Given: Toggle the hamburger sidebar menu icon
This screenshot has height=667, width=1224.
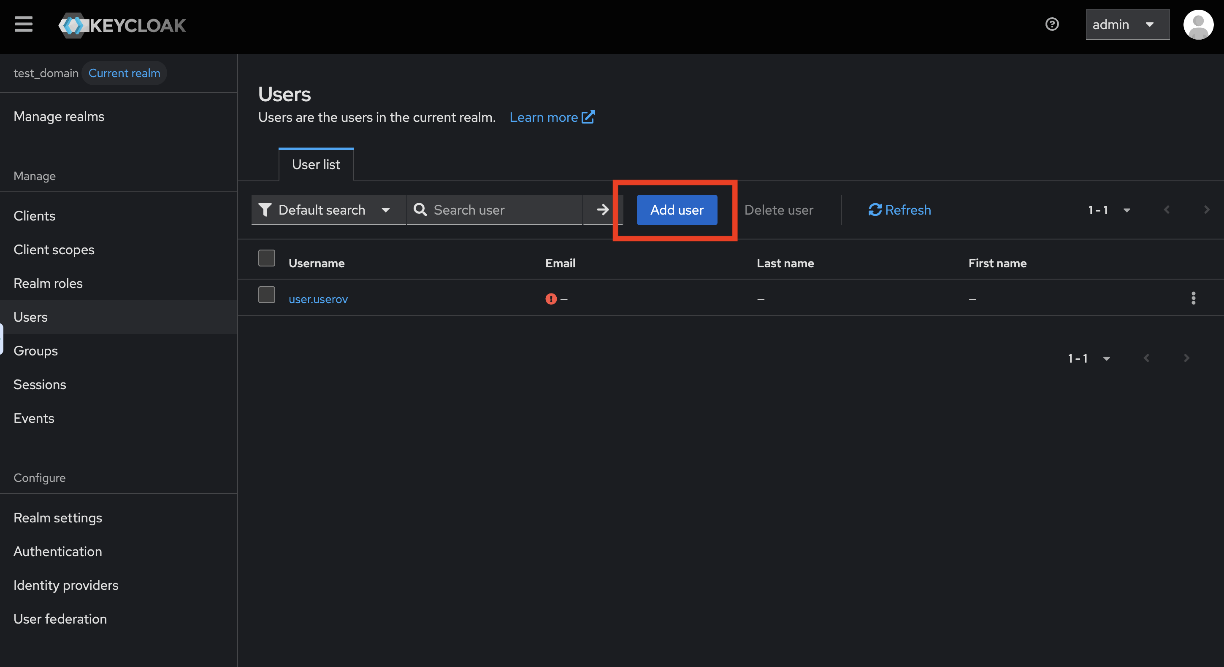Looking at the screenshot, I should tap(23, 24).
